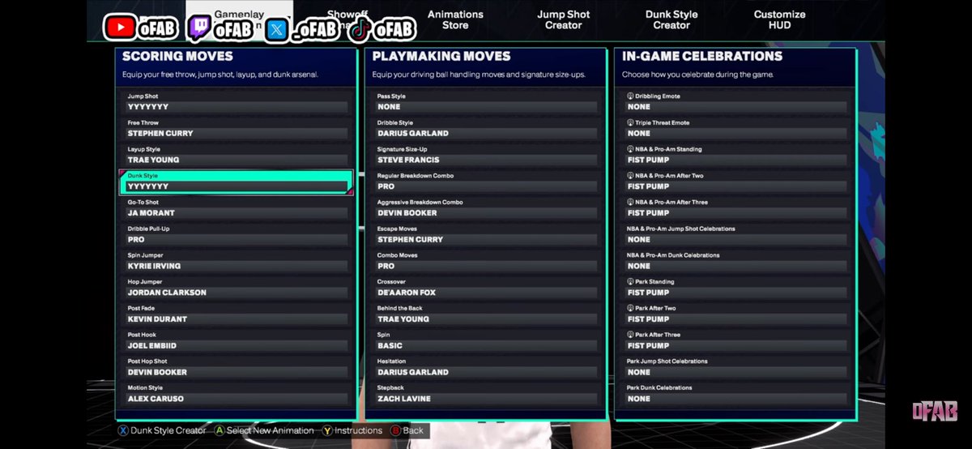Click the X button icon for Dunk Style Creator
Image resolution: width=972 pixels, height=449 pixels.
click(x=123, y=430)
